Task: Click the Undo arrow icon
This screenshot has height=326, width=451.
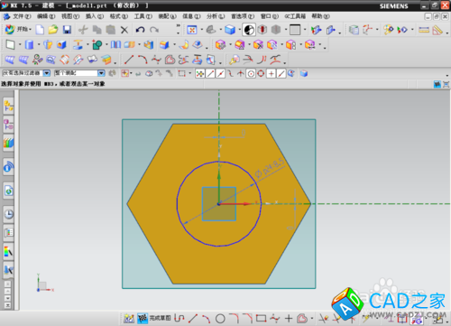Action: pos(140,30)
